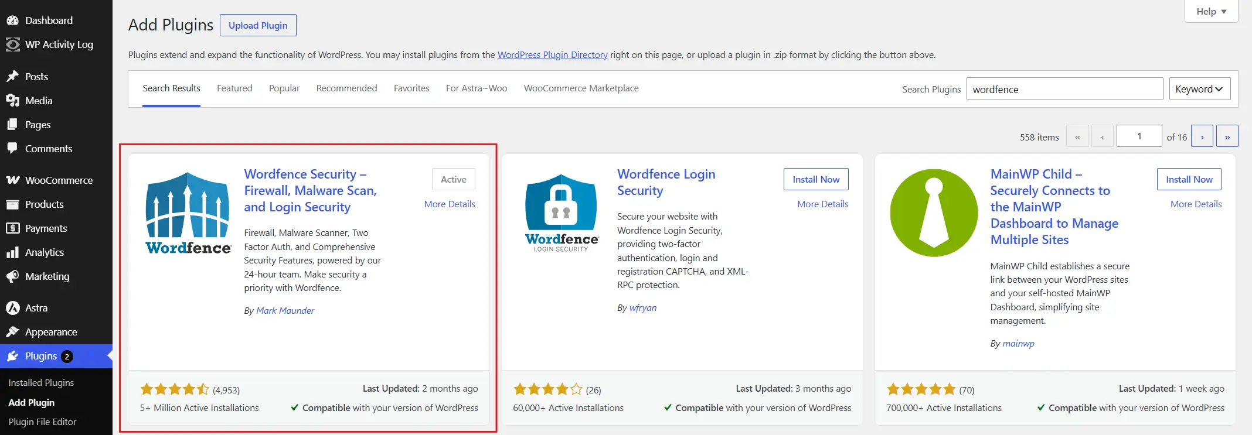Open author wfryan's link

tap(642, 308)
